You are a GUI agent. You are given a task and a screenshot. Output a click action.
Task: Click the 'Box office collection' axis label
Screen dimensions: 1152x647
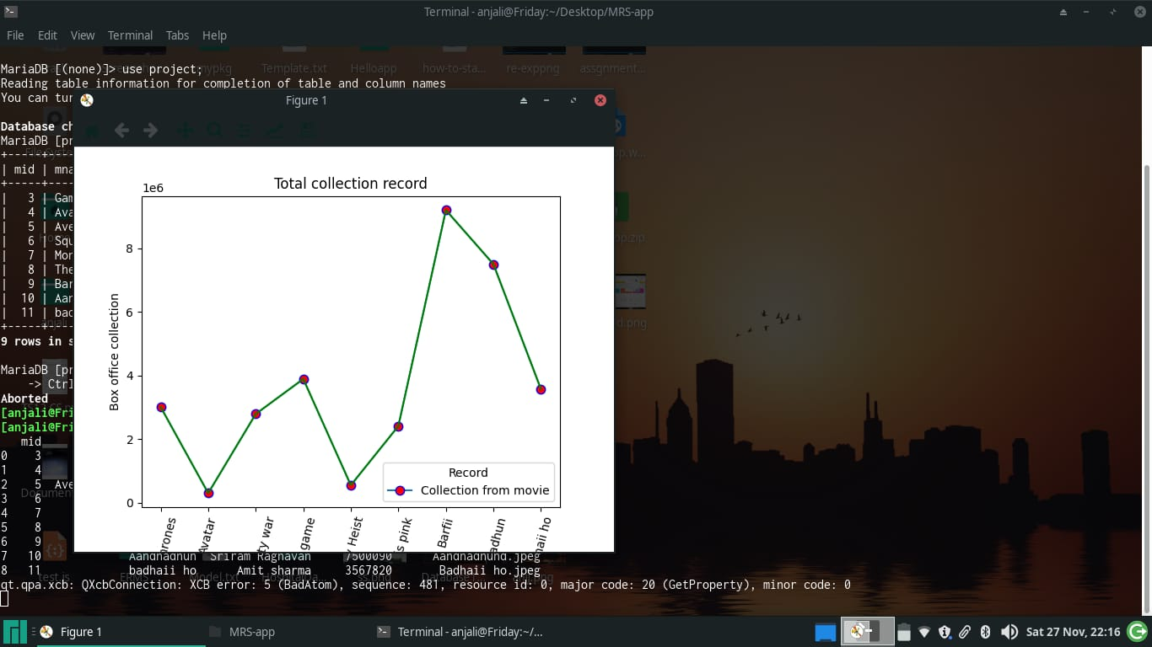[x=115, y=352]
